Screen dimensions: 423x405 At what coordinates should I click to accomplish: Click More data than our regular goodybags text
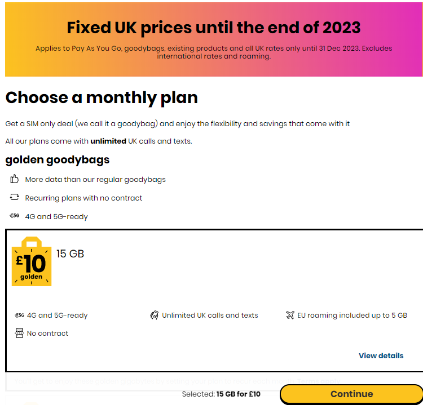pyautogui.click(x=95, y=180)
